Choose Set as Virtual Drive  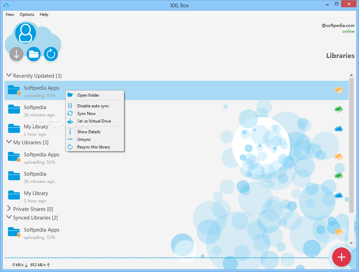coord(95,121)
